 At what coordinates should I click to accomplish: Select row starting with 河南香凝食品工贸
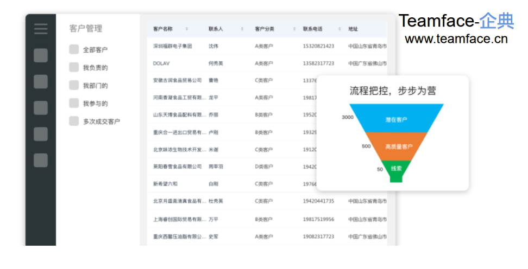coord(267,98)
